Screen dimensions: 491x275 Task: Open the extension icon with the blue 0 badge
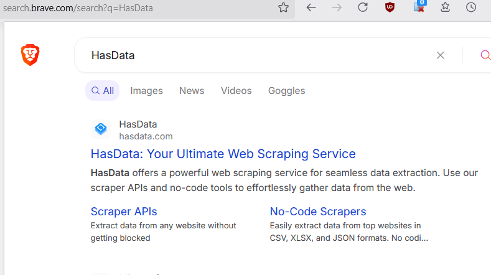click(x=419, y=7)
